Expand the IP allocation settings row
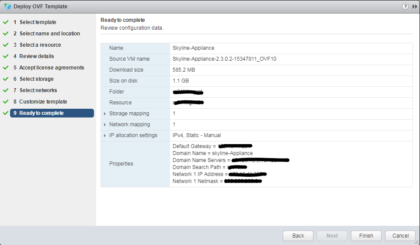Viewport: 420px width, 245px height. click(105, 136)
